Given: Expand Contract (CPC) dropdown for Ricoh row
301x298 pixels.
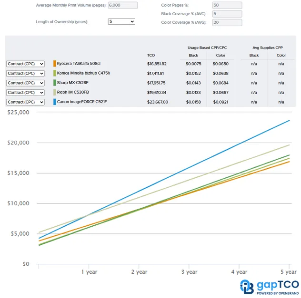Looking at the screenshot, I should pyautogui.click(x=25, y=92).
